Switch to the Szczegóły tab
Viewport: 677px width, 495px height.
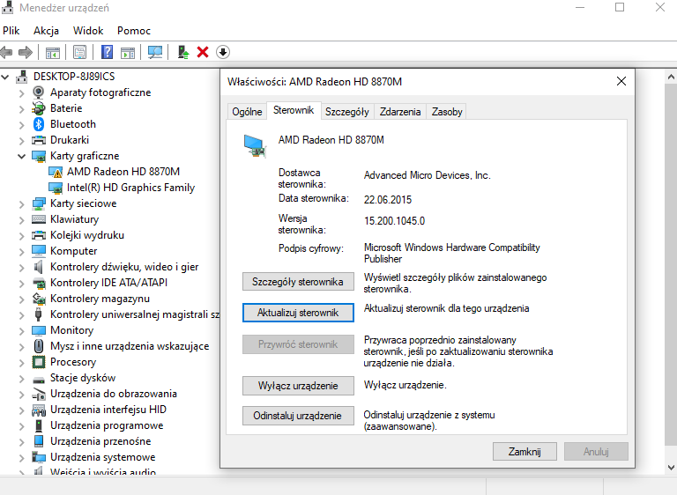[347, 112]
